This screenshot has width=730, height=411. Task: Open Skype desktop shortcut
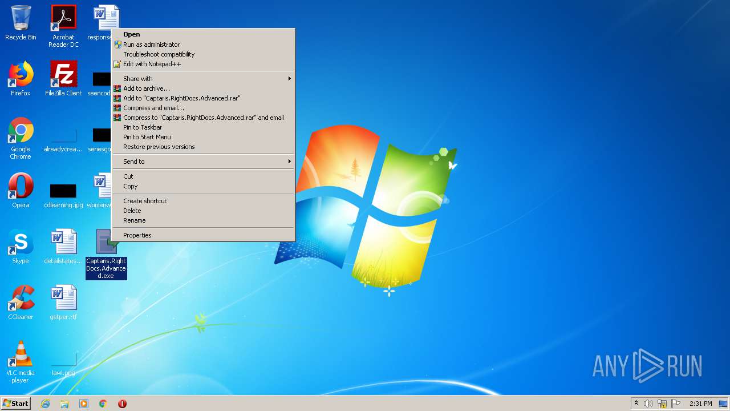click(21, 247)
